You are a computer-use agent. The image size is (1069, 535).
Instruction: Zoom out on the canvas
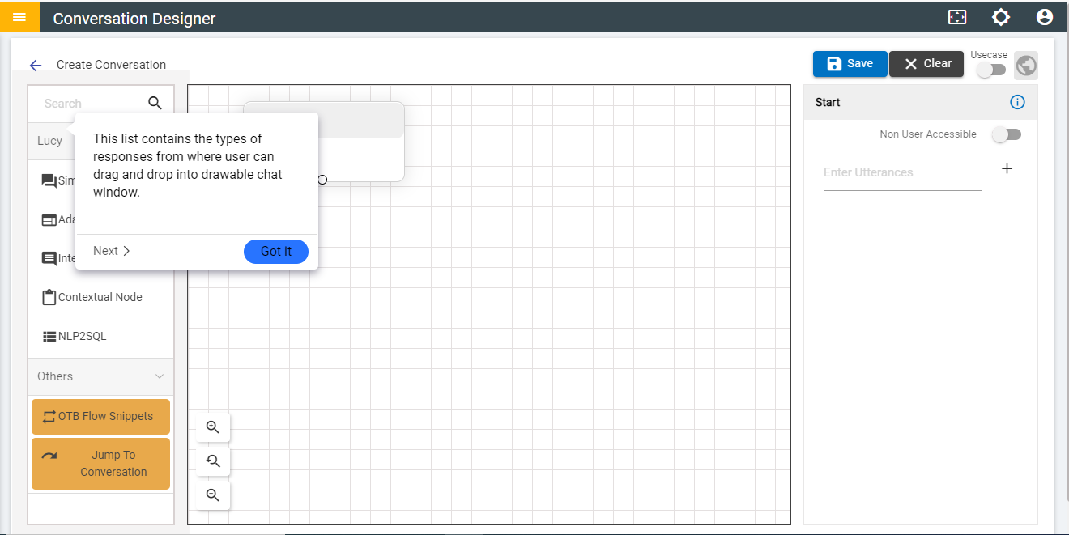[213, 495]
